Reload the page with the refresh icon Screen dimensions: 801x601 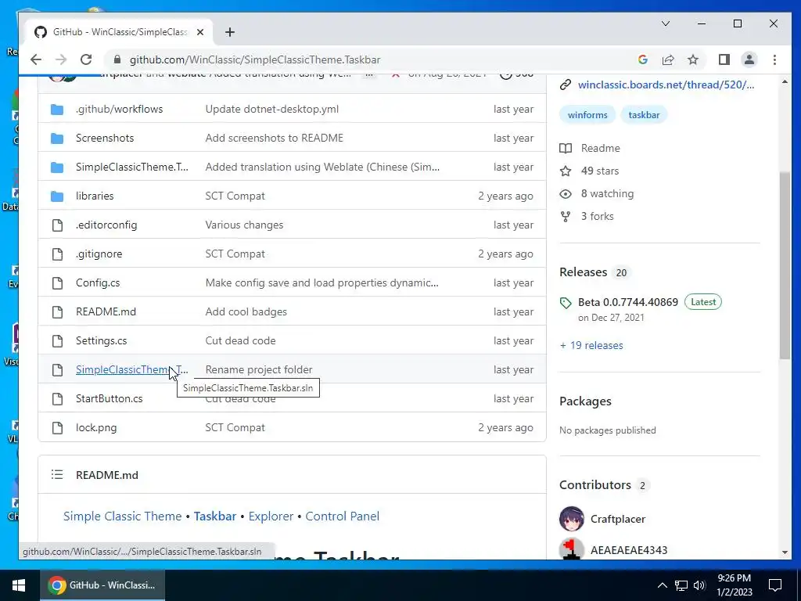click(86, 59)
